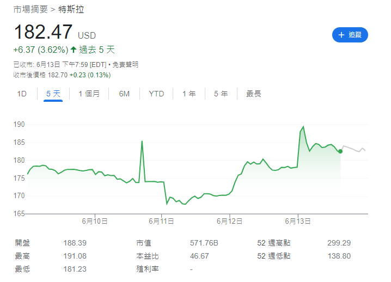Click the 開盤 label

point(22,243)
